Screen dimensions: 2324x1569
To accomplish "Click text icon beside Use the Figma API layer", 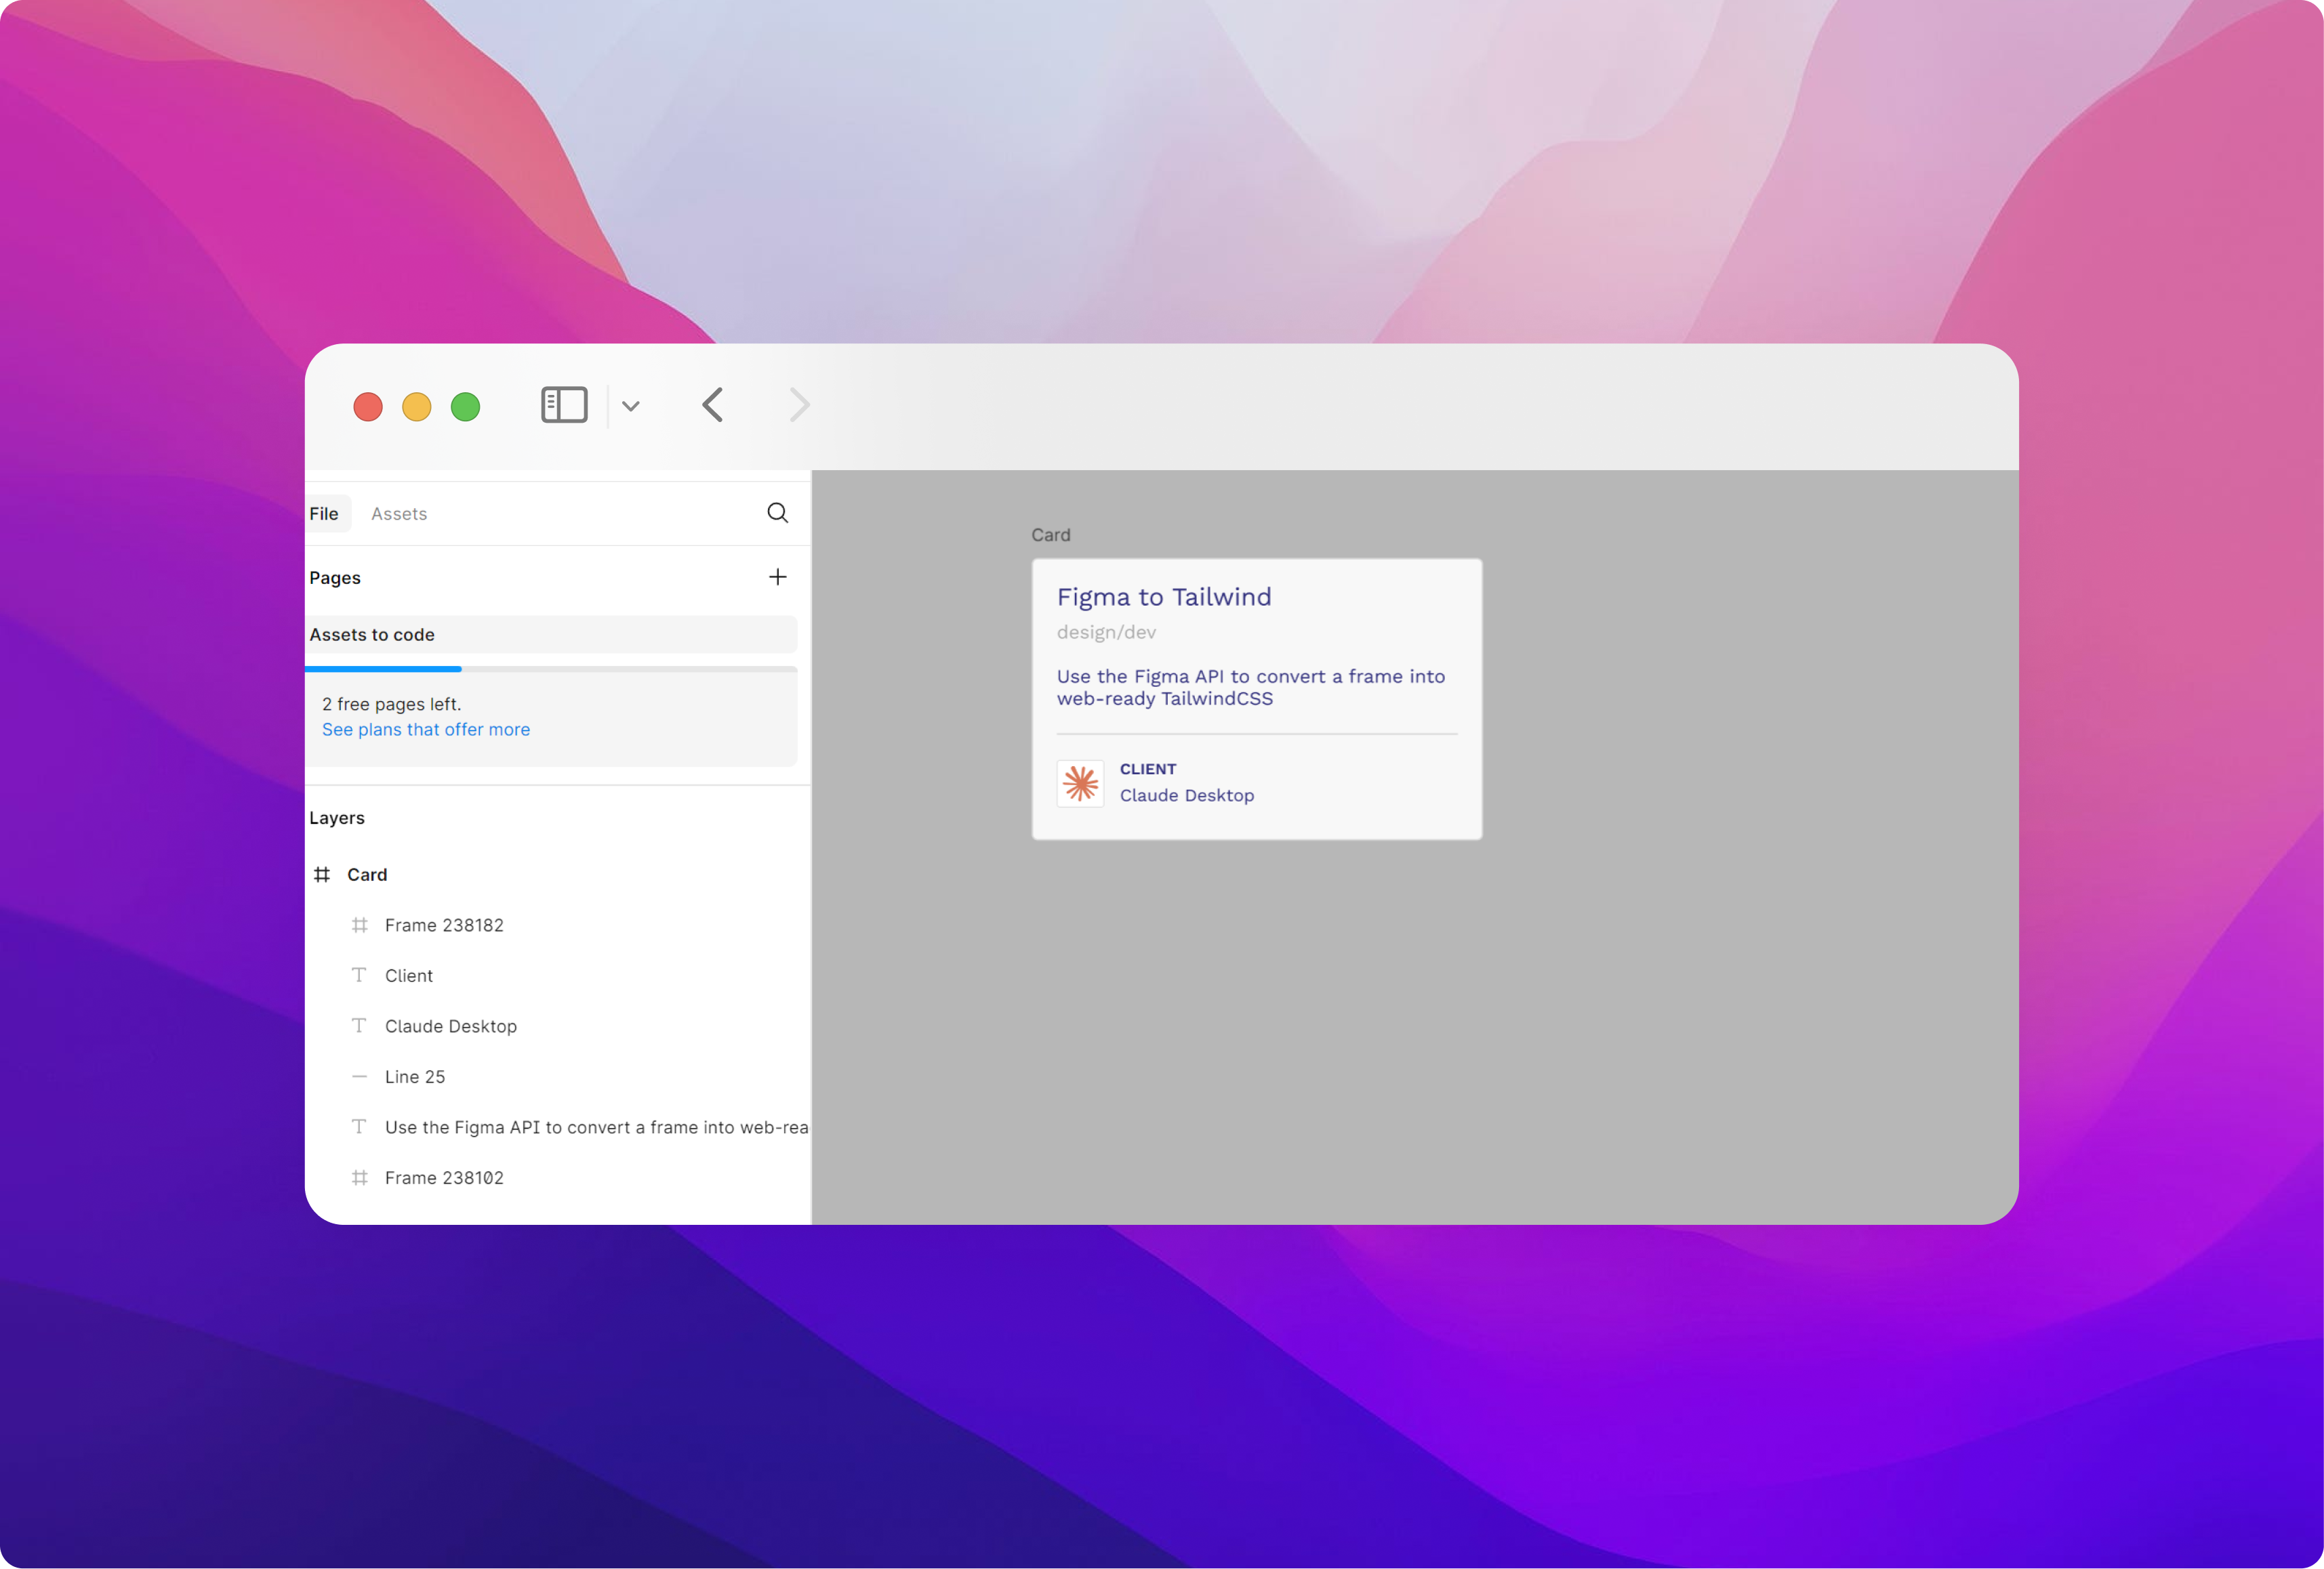I will pos(359,1127).
